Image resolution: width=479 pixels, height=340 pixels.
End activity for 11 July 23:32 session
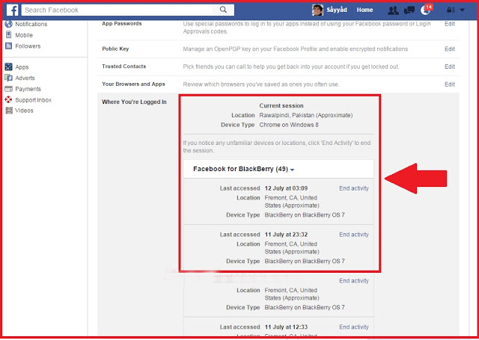click(x=354, y=235)
